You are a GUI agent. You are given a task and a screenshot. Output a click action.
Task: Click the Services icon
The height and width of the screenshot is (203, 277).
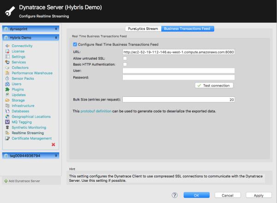coord(7,62)
